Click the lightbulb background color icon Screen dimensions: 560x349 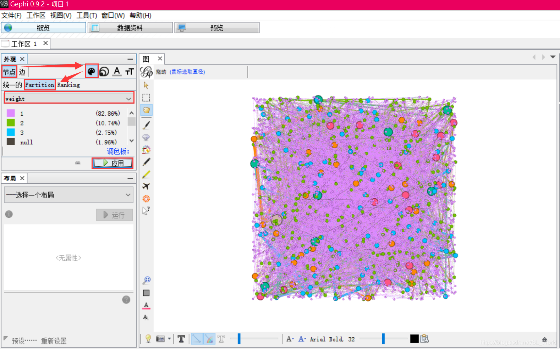(x=148, y=339)
